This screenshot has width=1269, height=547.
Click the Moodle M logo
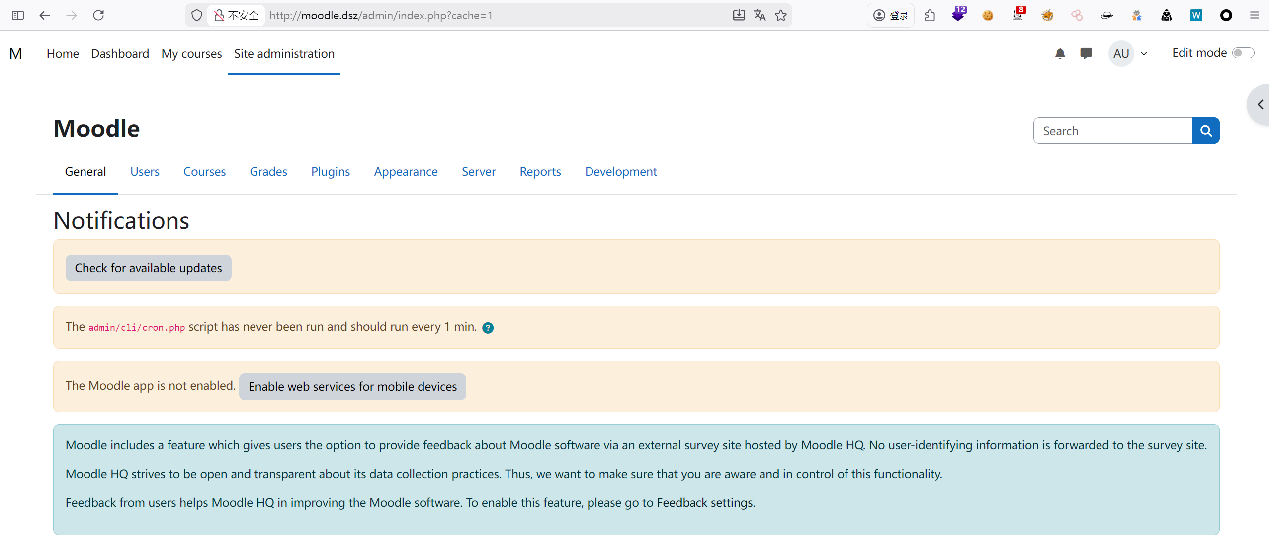coord(16,53)
